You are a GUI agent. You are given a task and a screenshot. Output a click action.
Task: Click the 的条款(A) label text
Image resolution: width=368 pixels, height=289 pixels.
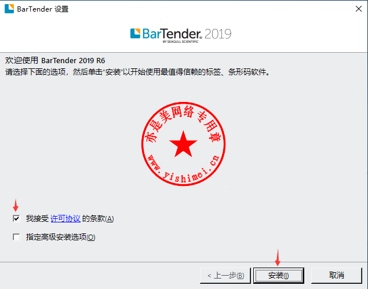pyautogui.click(x=98, y=218)
